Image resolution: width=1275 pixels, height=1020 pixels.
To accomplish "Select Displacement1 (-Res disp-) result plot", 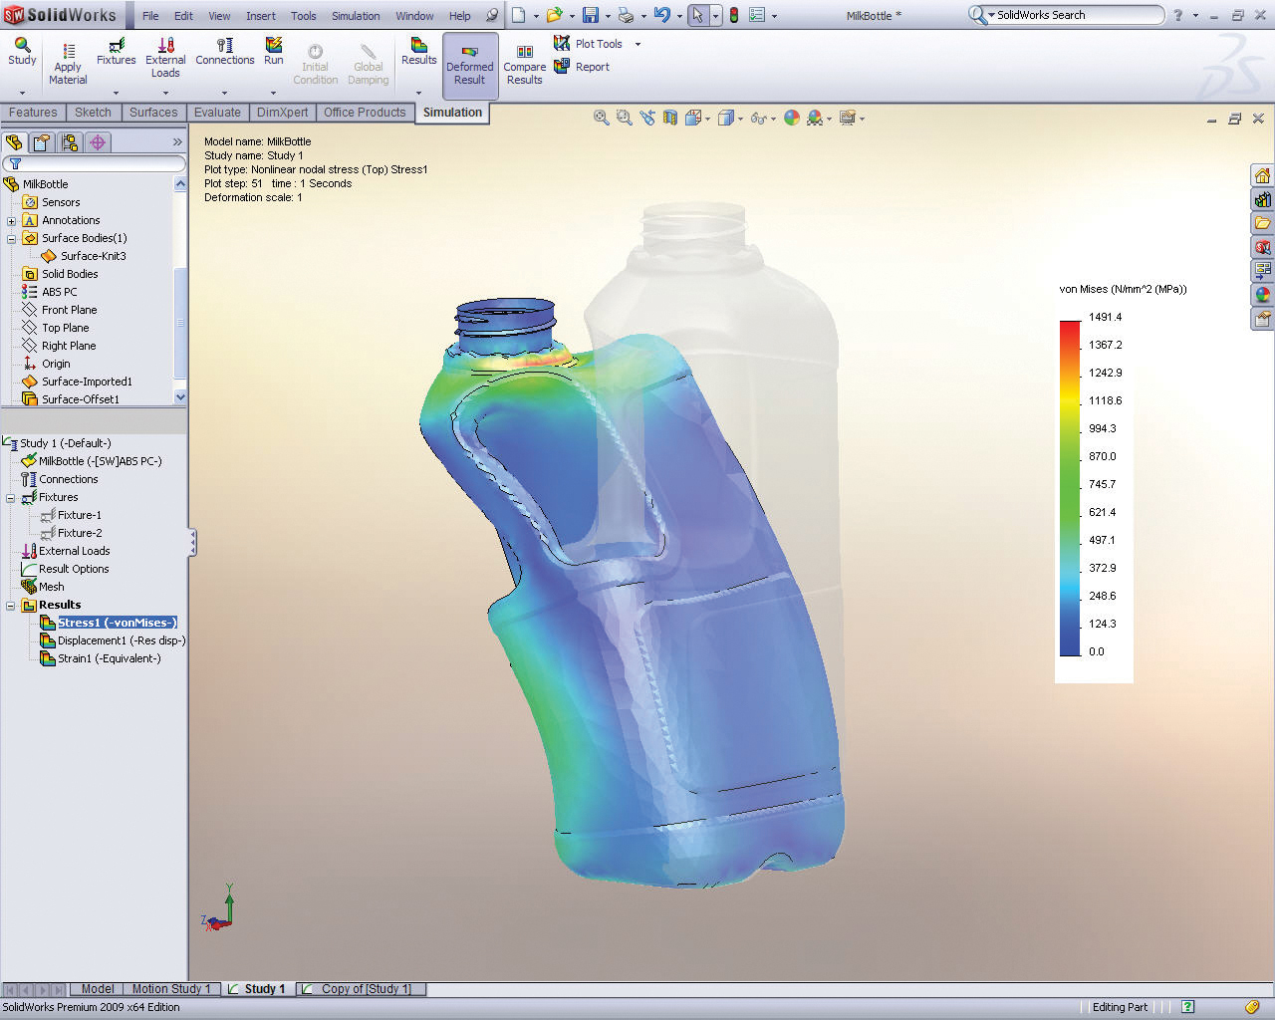I will coord(121,640).
